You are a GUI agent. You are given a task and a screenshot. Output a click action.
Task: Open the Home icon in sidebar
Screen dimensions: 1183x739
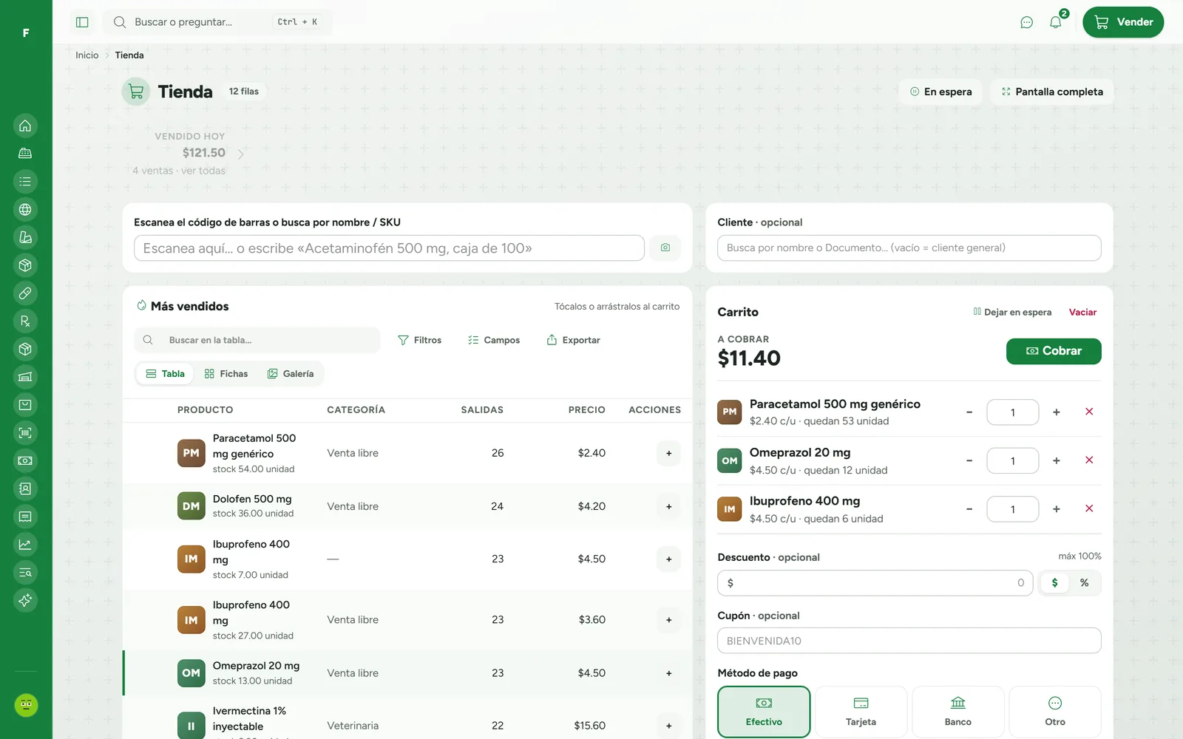25,126
